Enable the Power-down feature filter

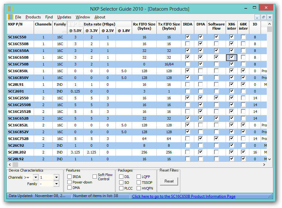(69, 182)
